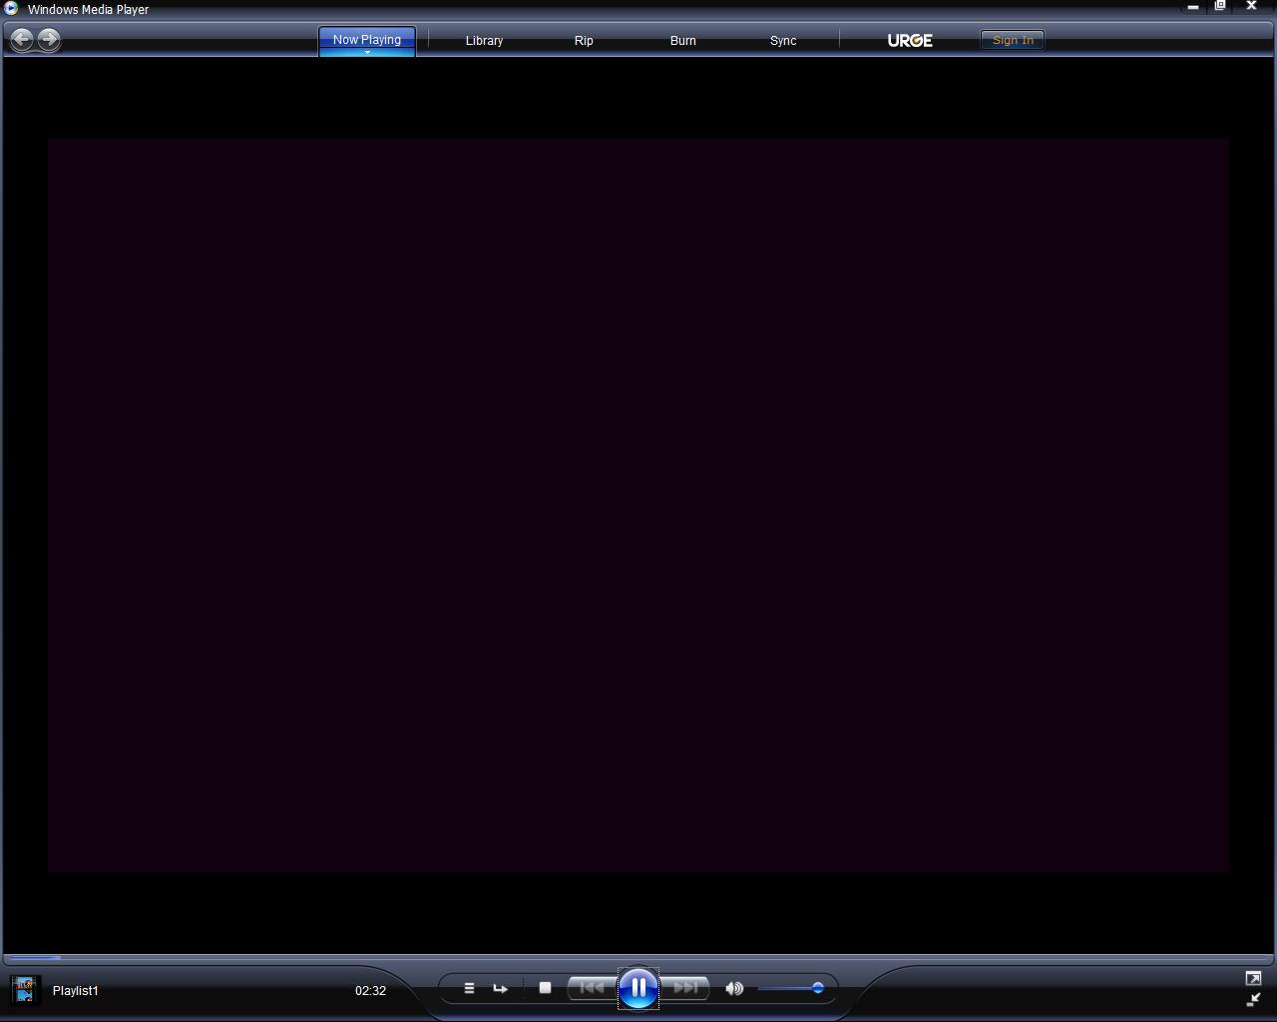
Task: Click the video display area
Action: (638, 505)
